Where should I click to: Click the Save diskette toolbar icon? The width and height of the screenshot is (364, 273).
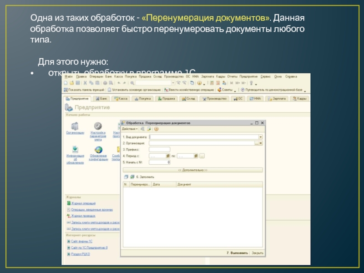[x=78, y=83]
